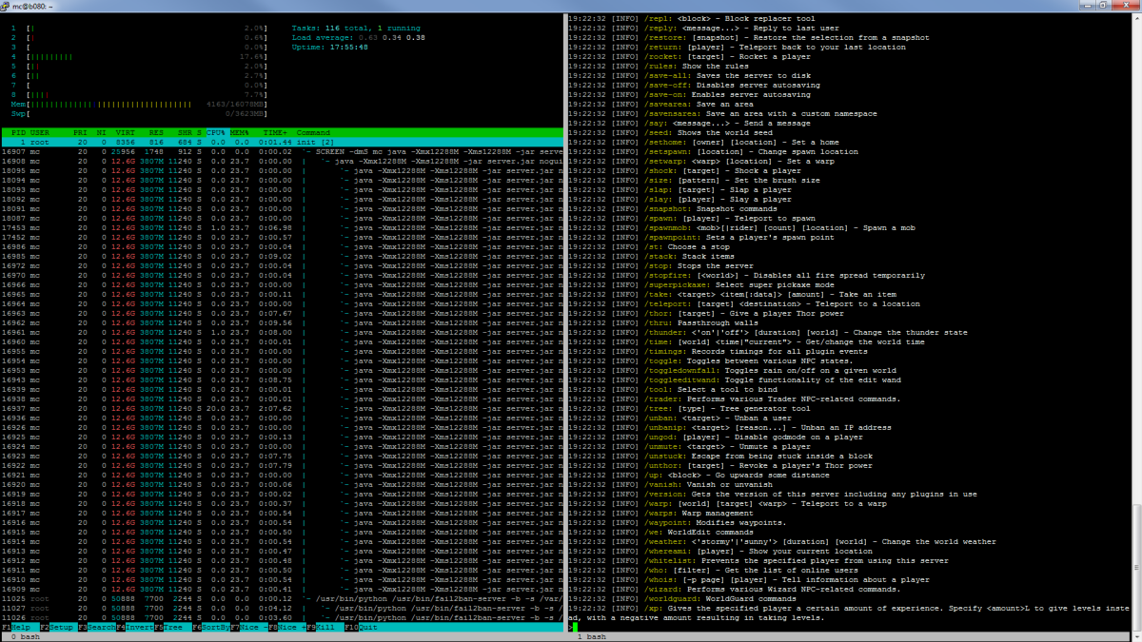The width and height of the screenshot is (1142, 642).
Task: Select fail2ban process row PID 11026
Action: pyautogui.click(x=283, y=618)
